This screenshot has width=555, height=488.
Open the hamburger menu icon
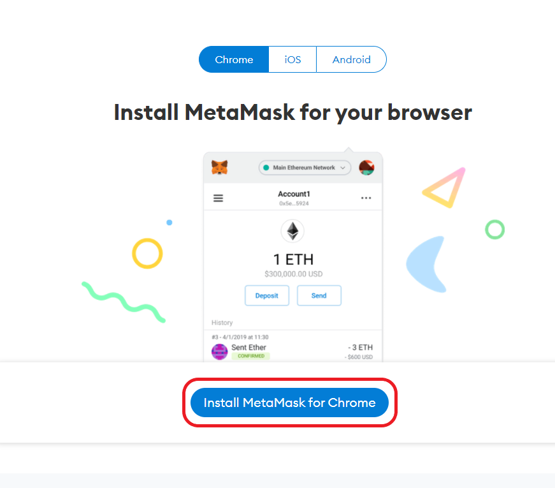click(218, 198)
